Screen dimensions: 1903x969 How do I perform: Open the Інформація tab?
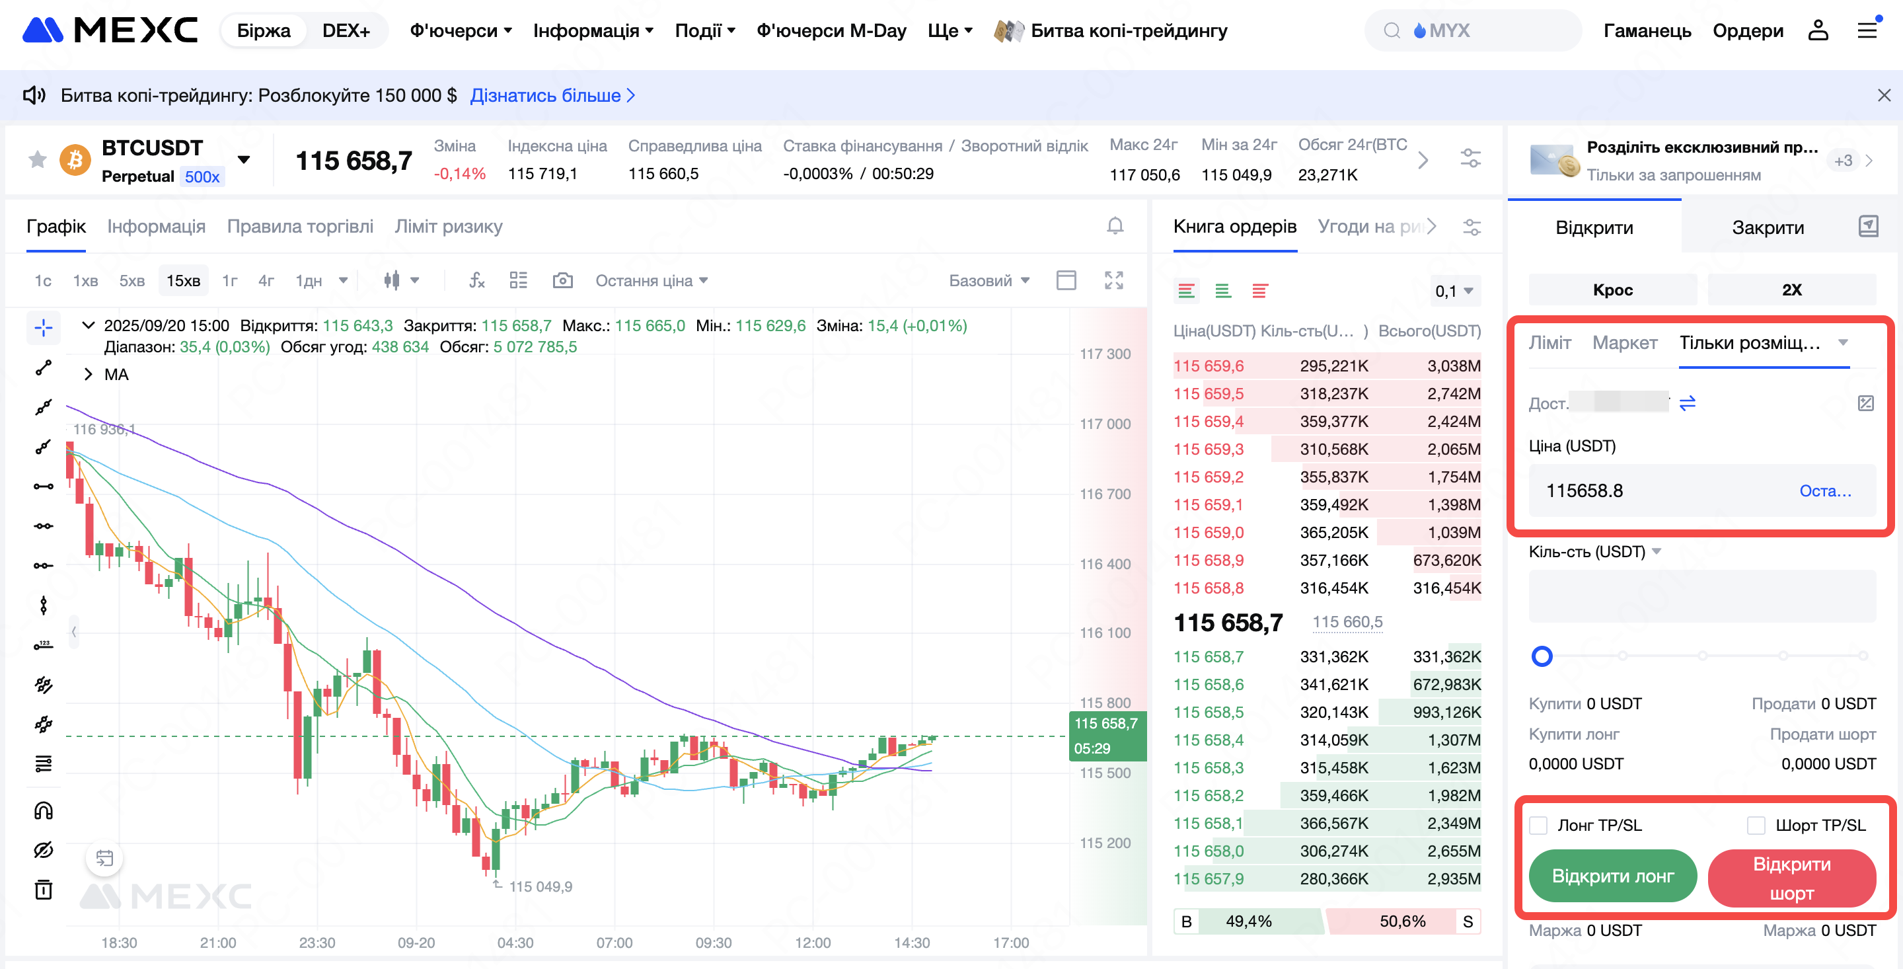click(156, 226)
